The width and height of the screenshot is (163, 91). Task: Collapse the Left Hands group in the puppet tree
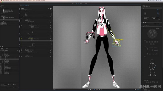point(30,41)
